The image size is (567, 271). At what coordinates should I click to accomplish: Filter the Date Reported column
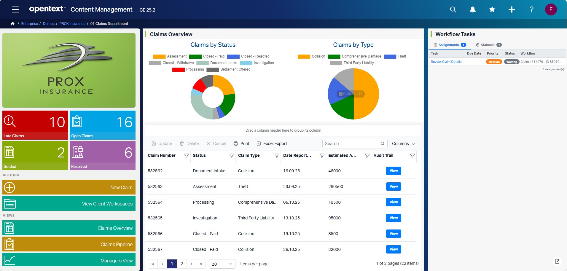click(322, 156)
